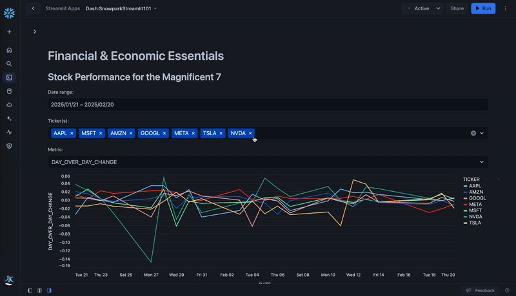This screenshot has height=296, width=516.
Task: Click the Snowflake logo icon
Action: tap(9, 12)
